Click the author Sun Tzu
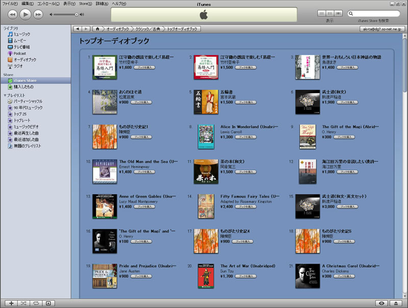 click(227, 271)
